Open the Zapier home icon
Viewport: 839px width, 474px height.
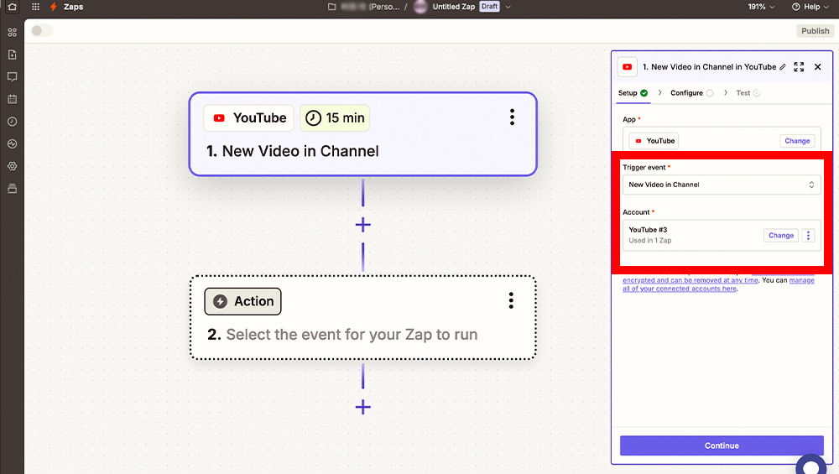12,7
